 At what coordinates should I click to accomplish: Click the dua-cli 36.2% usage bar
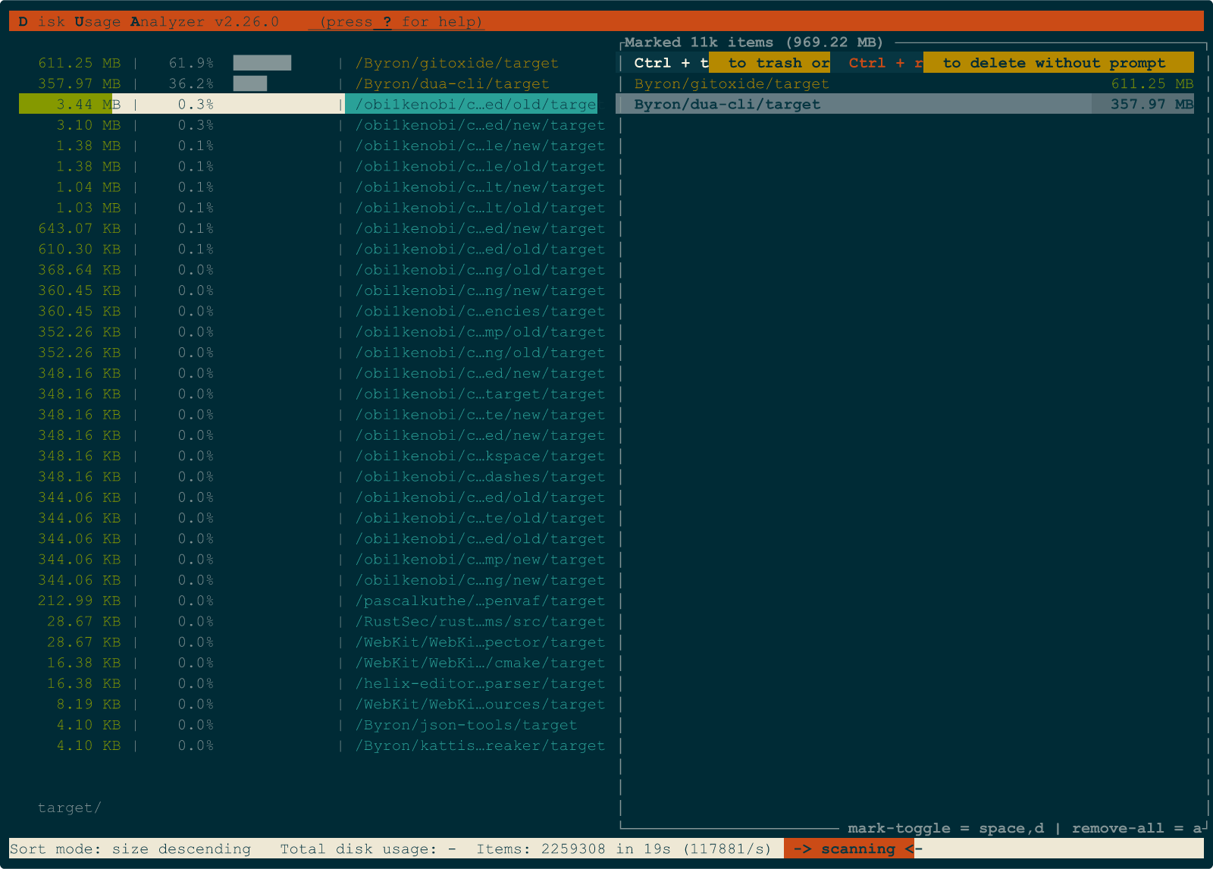[x=249, y=83]
